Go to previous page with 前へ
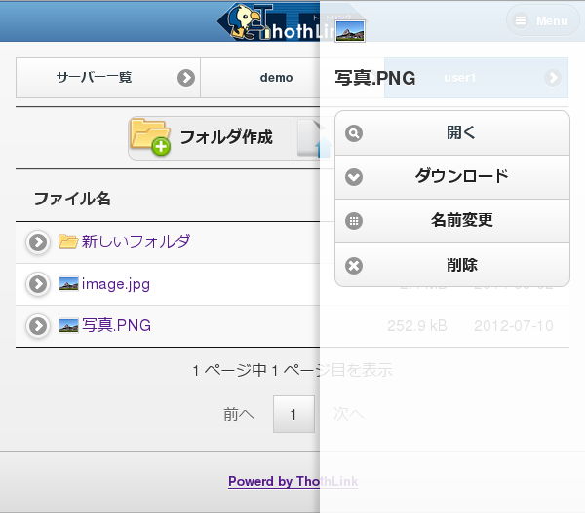Viewport: 585px width, 513px height. (239, 414)
